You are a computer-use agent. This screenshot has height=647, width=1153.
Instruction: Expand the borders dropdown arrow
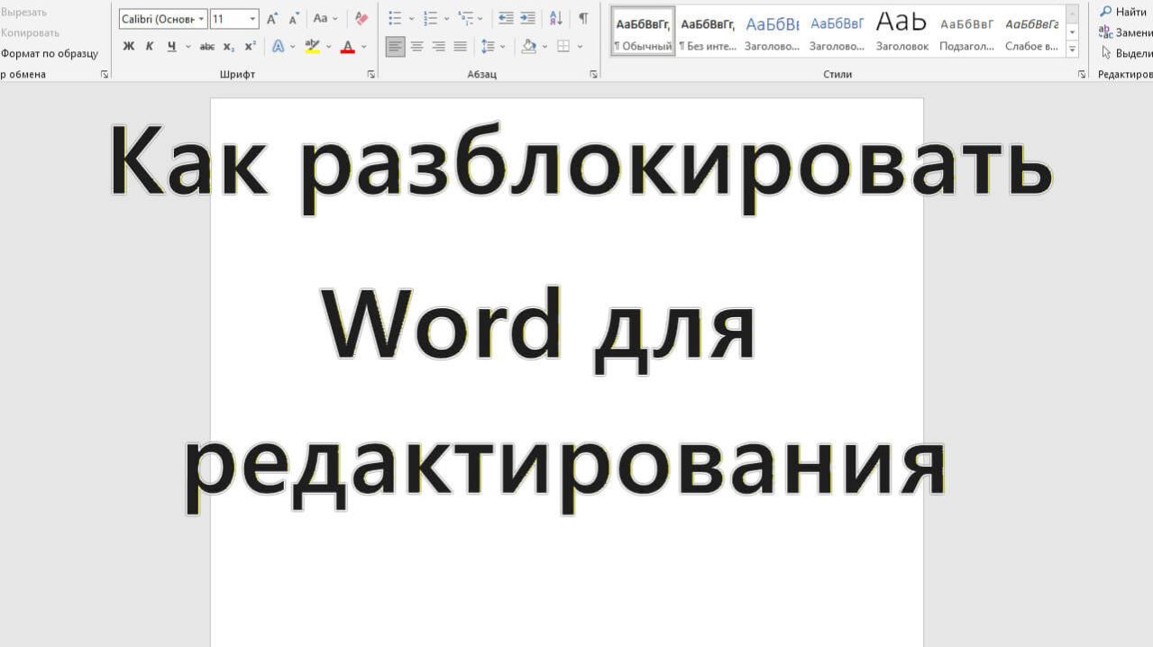click(580, 46)
